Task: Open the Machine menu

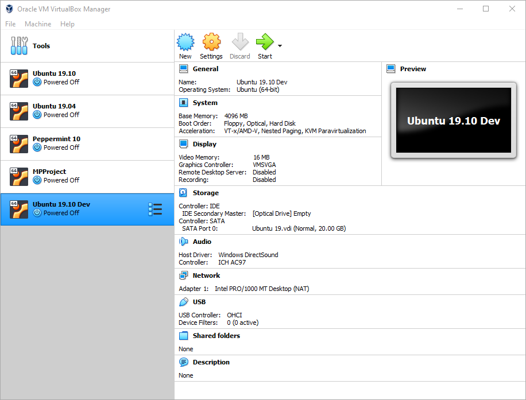Action: (x=38, y=24)
